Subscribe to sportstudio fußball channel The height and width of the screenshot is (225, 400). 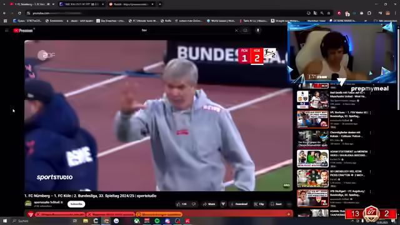tap(76, 204)
